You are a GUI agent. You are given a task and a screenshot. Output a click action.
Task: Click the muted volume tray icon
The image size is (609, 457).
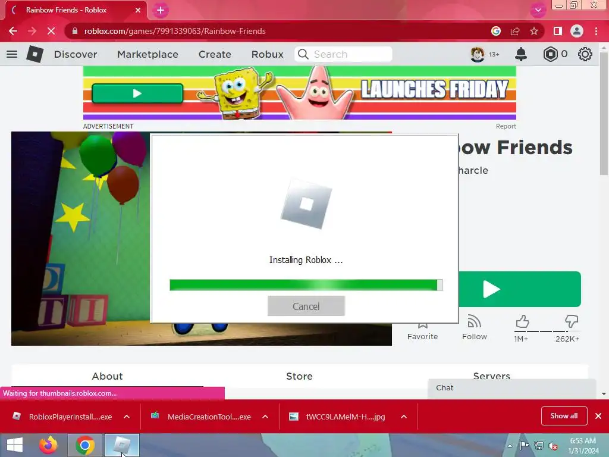553,446
